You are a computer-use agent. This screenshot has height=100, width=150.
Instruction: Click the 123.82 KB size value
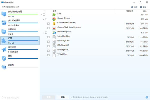(x=143, y=37)
